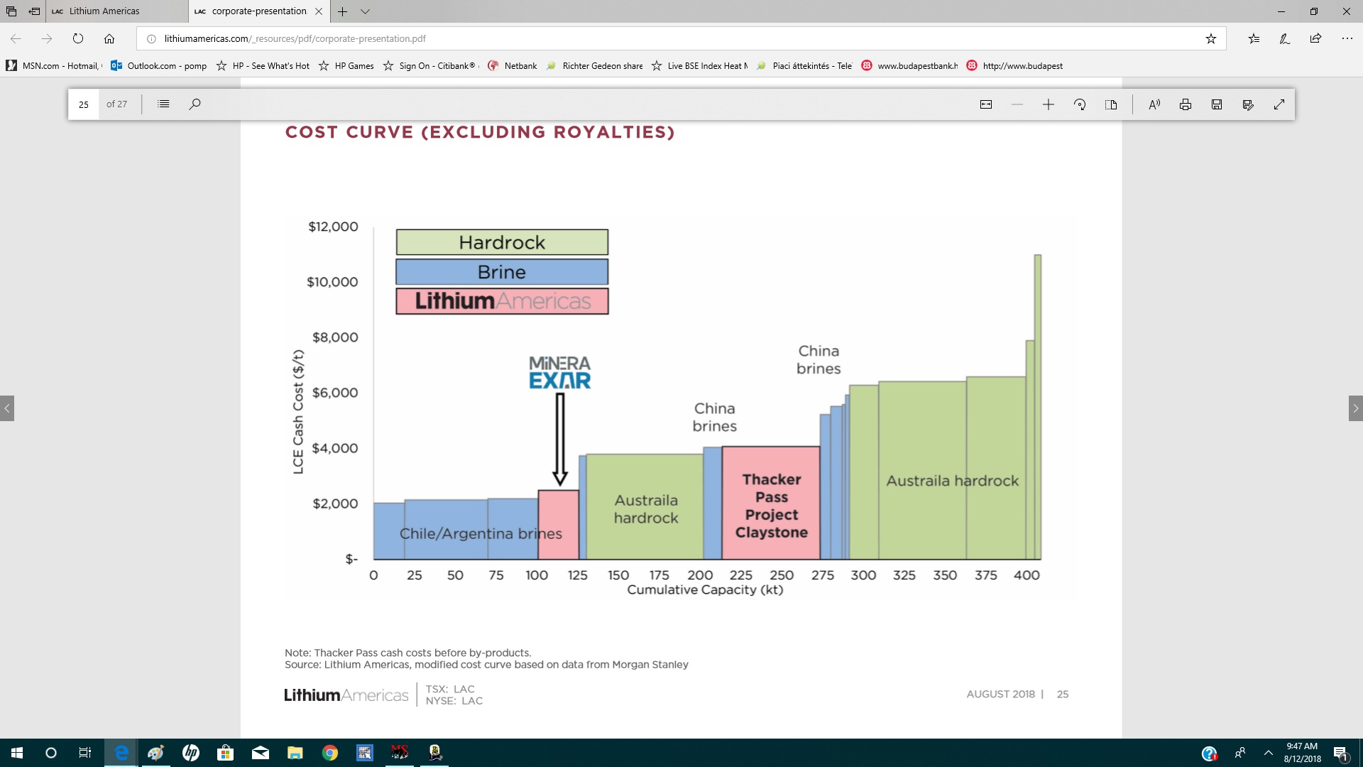Click the browser refresh button
The width and height of the screenshot is (1363, 767).
tap(78, 38)
